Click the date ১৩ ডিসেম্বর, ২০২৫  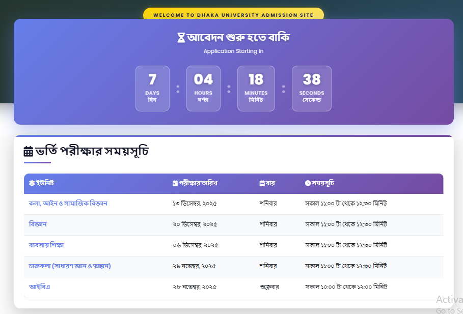pos(195,204)
